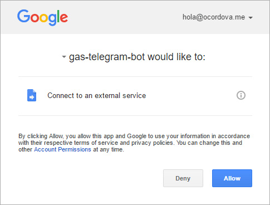This screenshot has height=205, width=270.
Task: Click the gray header bar beside the Google logo
Action: [124, 17]
